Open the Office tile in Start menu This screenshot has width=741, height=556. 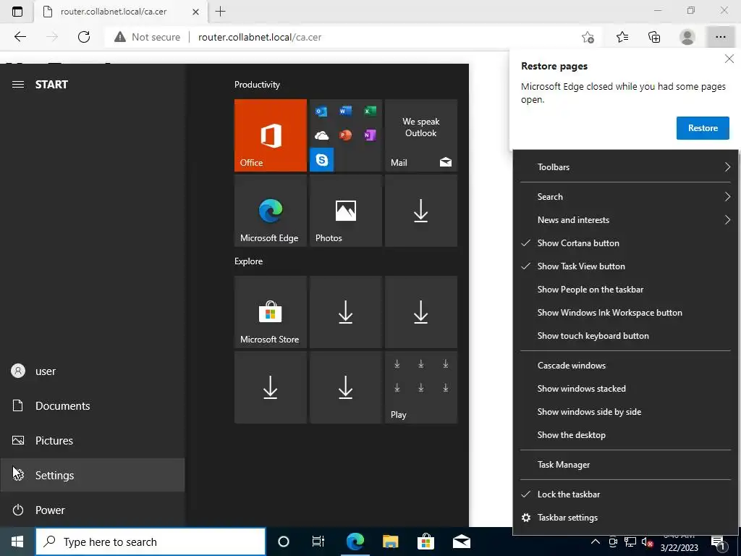(x=271, y=135)
